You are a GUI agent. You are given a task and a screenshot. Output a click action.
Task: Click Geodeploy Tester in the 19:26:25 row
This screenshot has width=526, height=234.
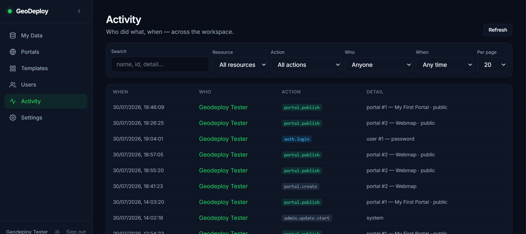pos(223,123)
